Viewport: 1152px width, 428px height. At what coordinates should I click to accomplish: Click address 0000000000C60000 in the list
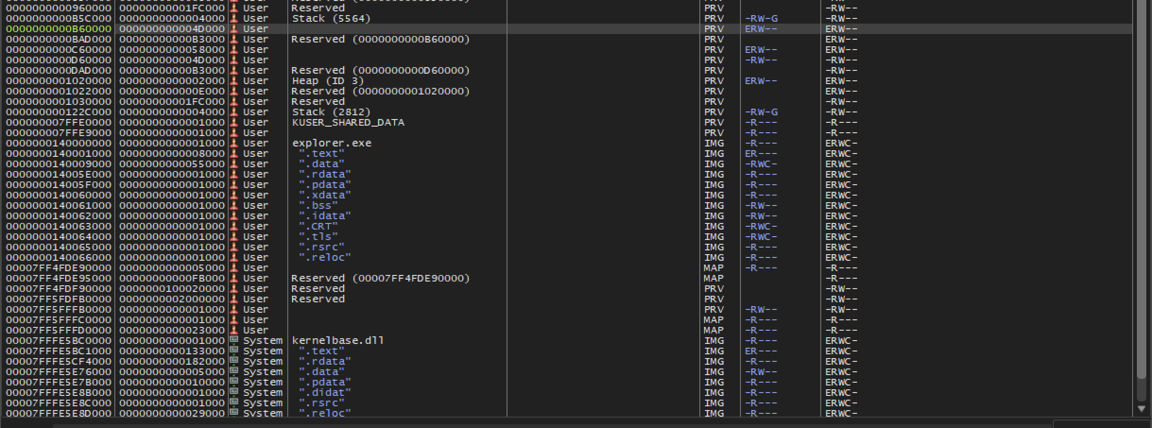coord(59,50)
